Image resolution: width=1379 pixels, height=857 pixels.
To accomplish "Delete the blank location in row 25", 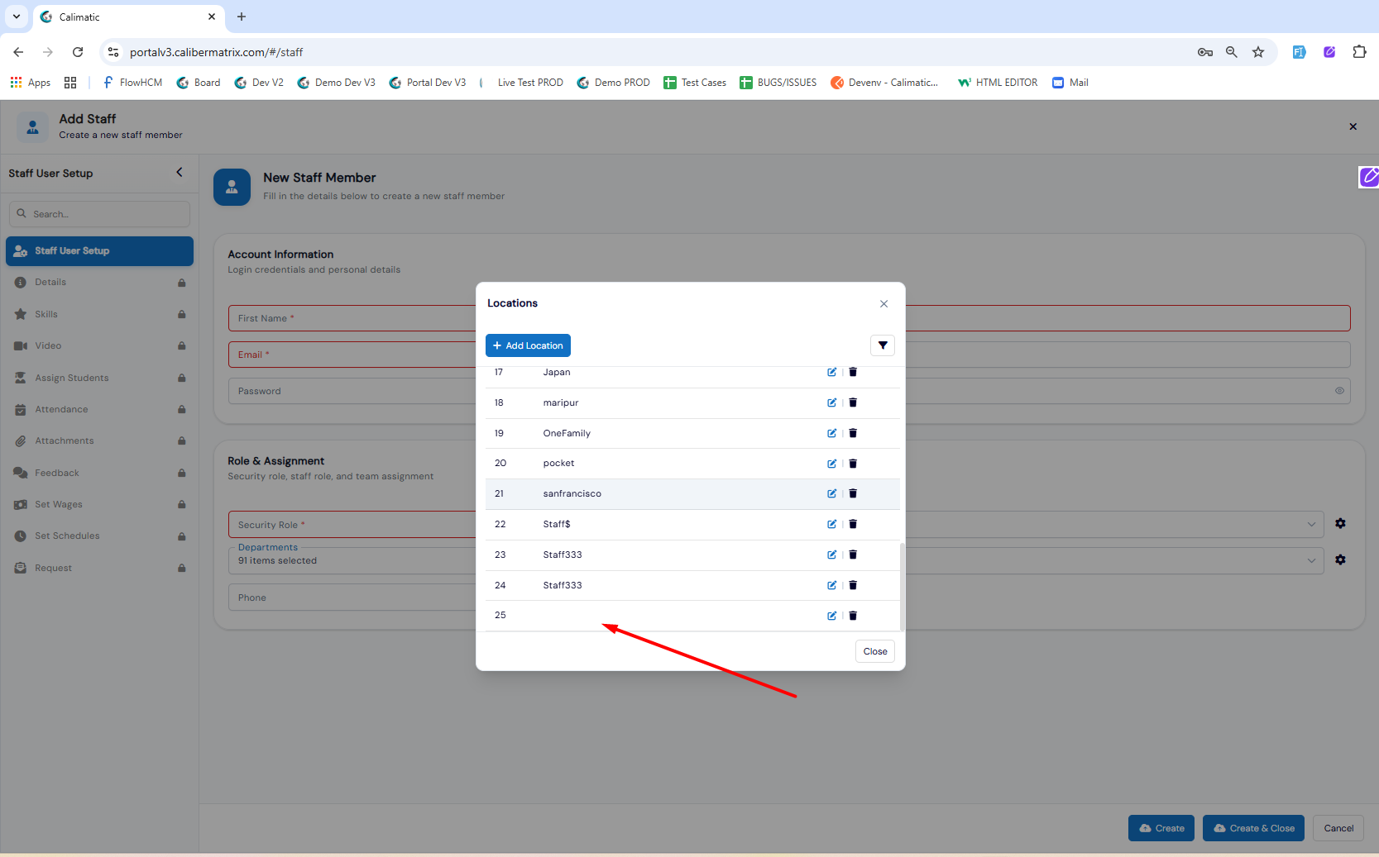I will [x=853, y=616].
